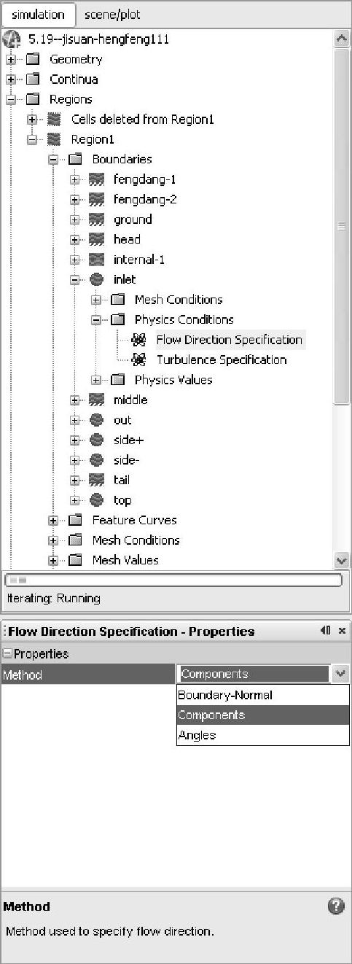Expand the Physics Values folder
The height and width of the screenshot is (964, 352).
[96, 380]
